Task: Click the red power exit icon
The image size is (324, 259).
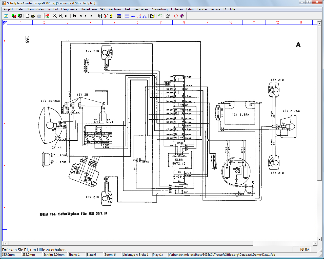Action: [x=176, y=16]
